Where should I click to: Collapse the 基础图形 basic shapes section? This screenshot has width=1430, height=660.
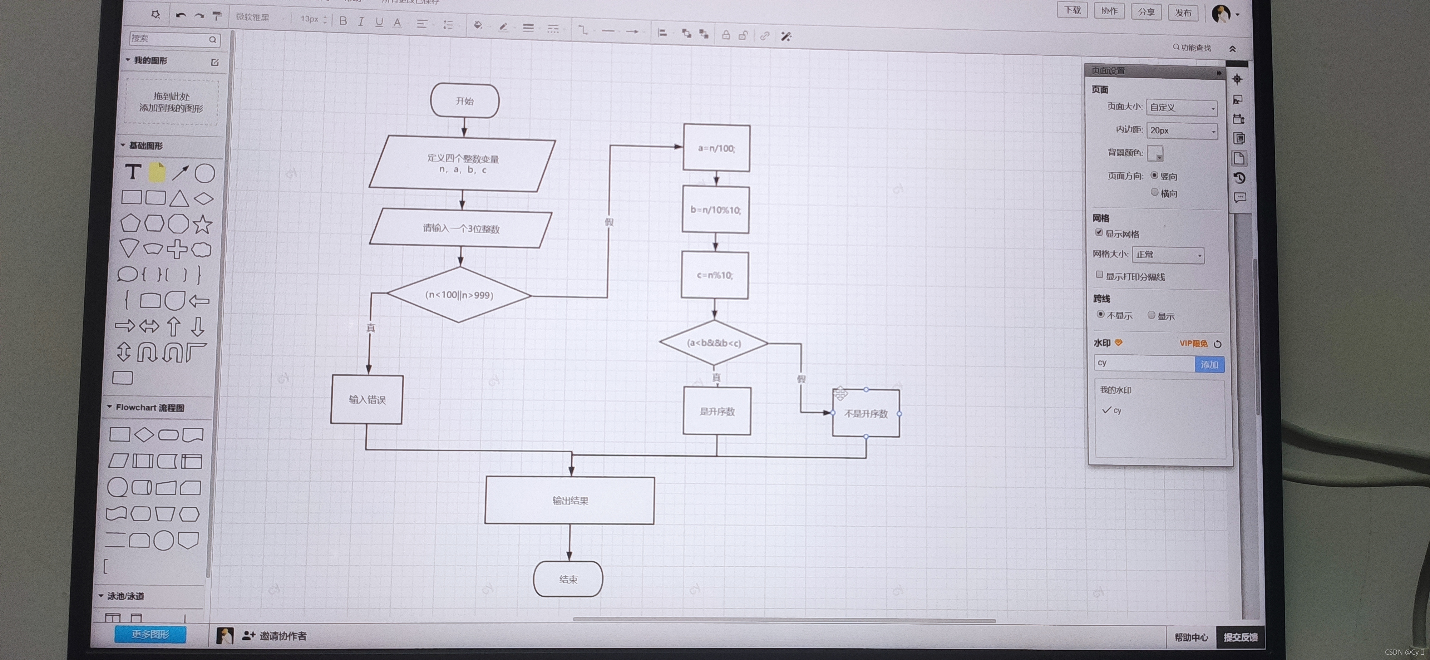[x=123, y=145]
